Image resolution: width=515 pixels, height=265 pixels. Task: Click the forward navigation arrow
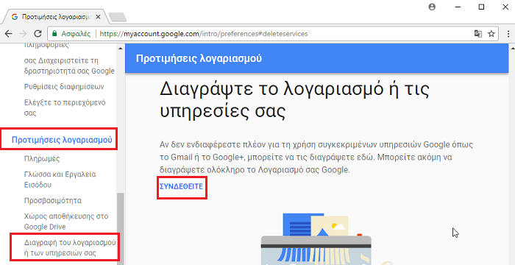(x=23, y=34)
